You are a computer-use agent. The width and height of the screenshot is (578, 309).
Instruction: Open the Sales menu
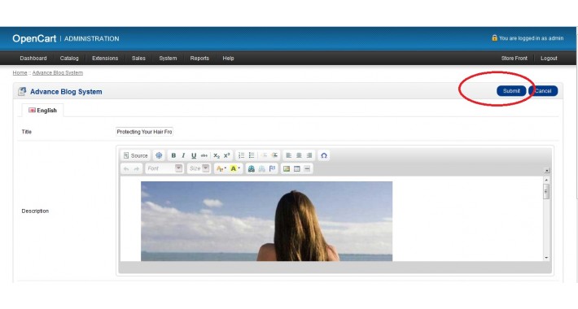(138, 59)
